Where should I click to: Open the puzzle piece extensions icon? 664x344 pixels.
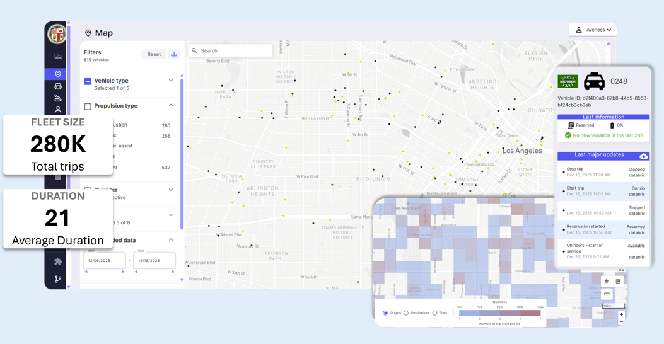point(57,261)
